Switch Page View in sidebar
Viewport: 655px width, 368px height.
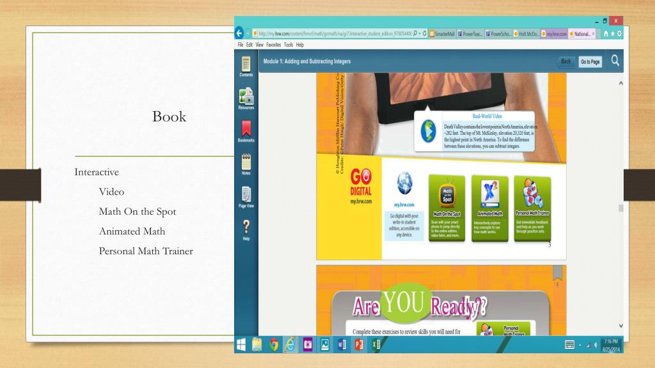246,197
